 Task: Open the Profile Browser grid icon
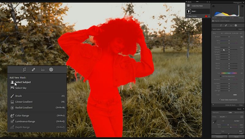click(242, 117)
